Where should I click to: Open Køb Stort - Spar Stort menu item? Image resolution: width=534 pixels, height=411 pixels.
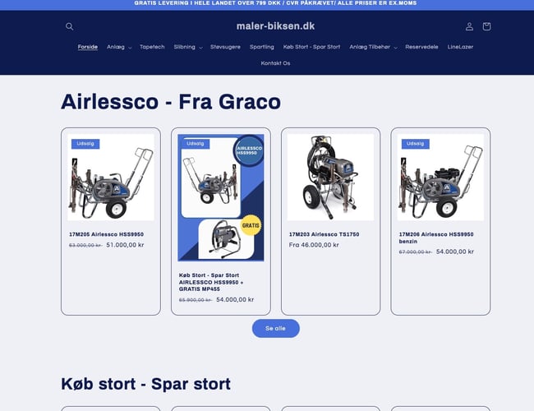pos(311,47)
